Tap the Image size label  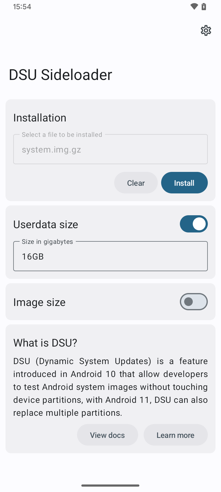click(39, 302)
